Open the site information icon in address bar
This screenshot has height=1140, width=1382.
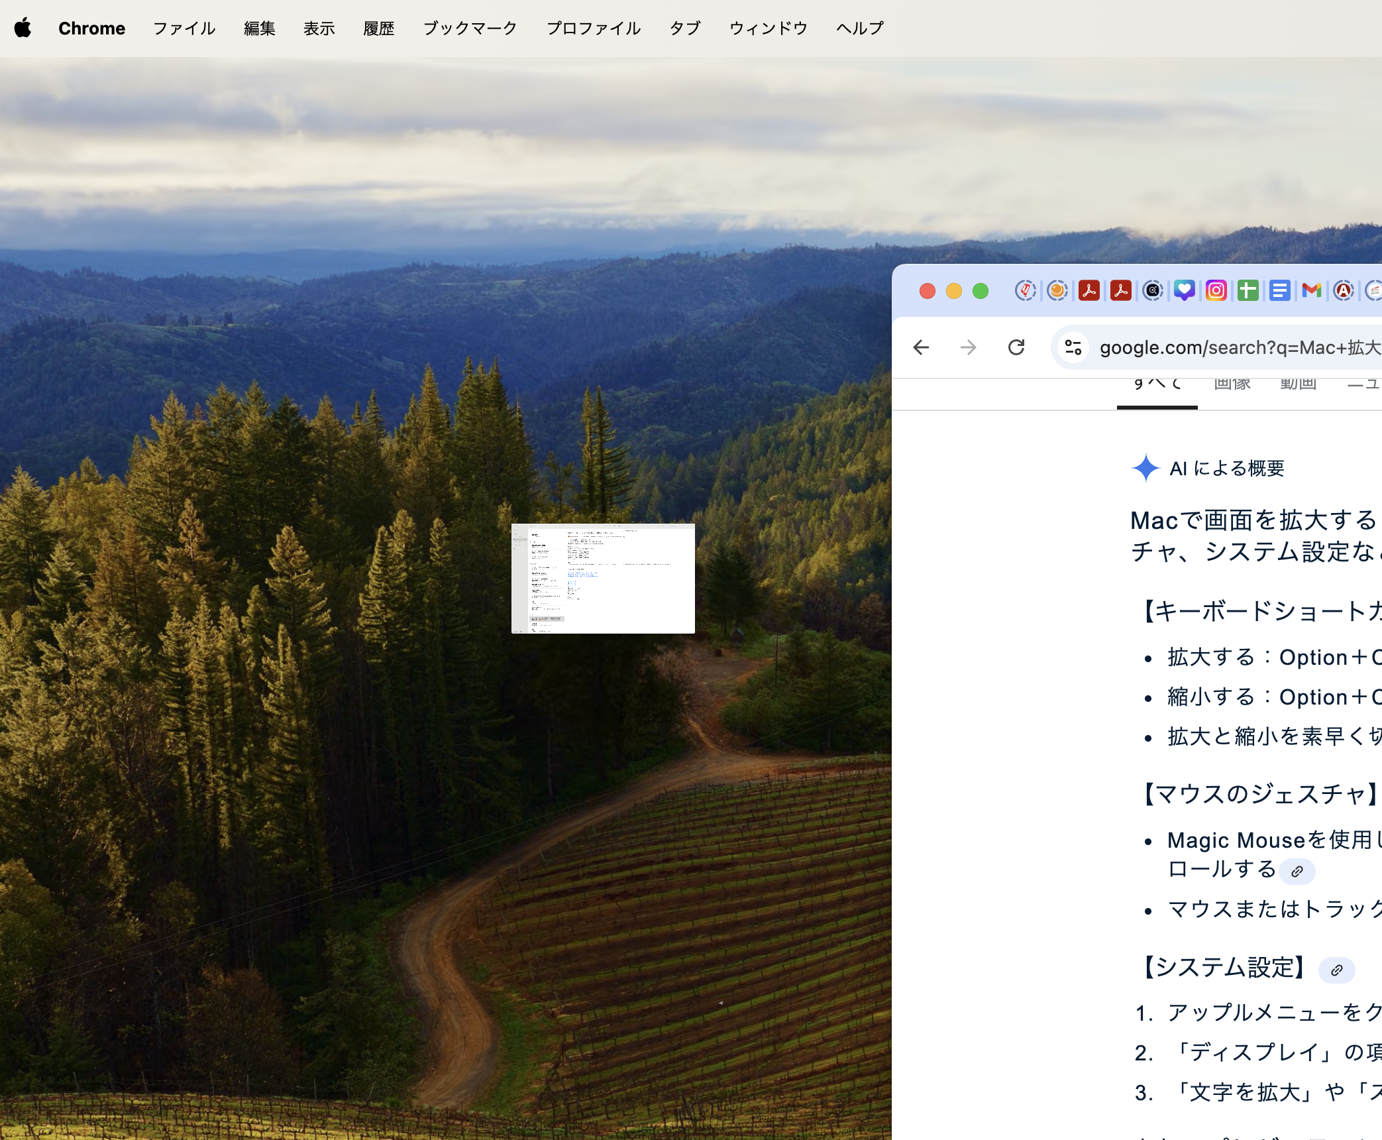coord(1073,347)
